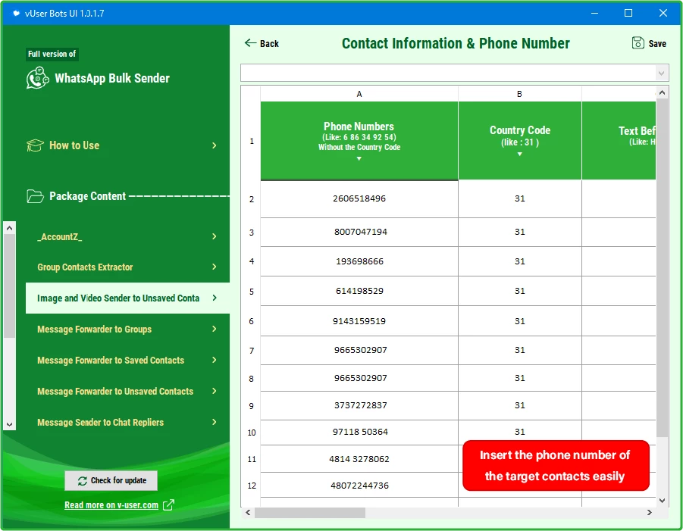
Task: Select Message Forwarder to Saved Contacts
Action: click(127, 360)
